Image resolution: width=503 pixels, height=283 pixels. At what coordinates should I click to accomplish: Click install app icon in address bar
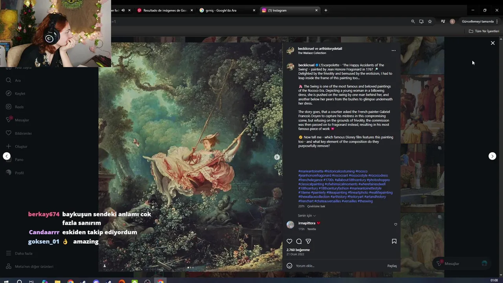click(421, 22)
